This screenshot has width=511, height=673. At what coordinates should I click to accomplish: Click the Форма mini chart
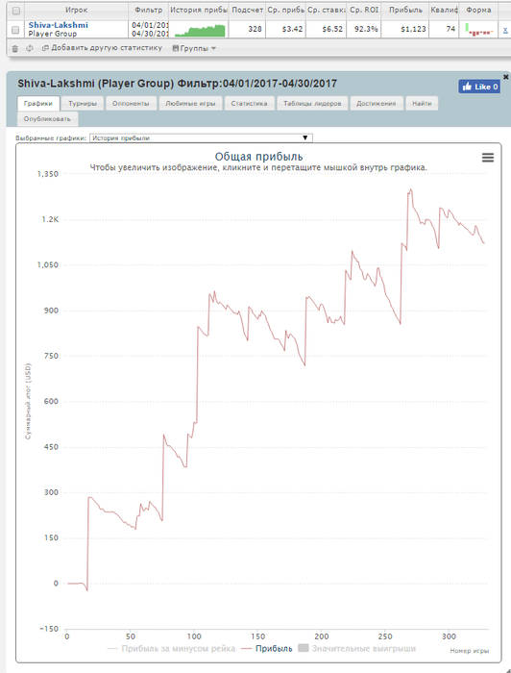pyautogui.click(x=479, y=30)
